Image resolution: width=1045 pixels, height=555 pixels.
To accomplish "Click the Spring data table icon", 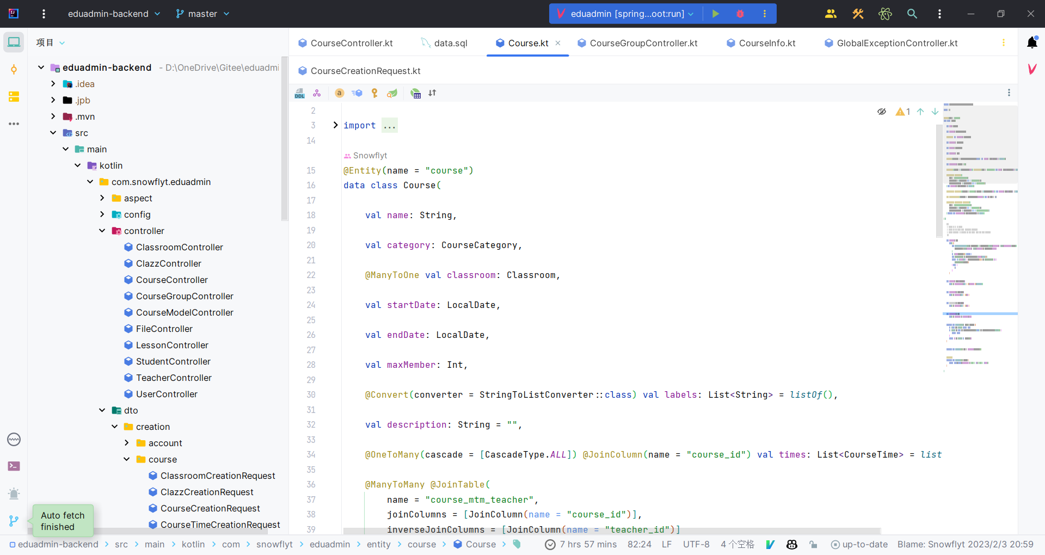I will pos(415,93).
